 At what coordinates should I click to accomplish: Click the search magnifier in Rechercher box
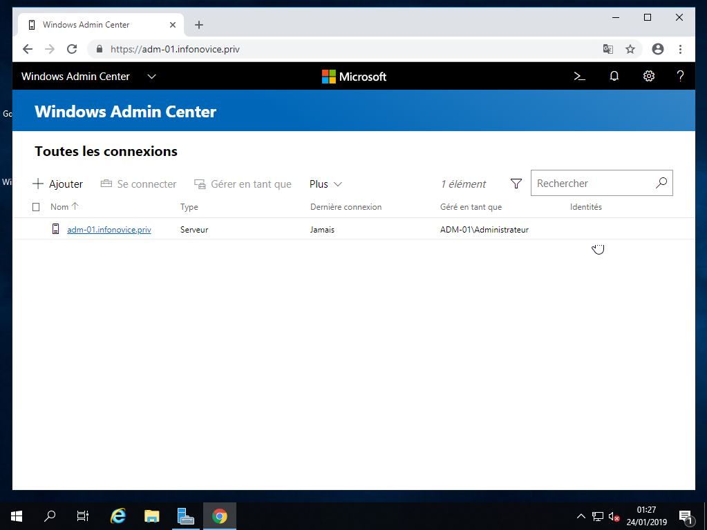pyautogui.click(x=661, y=183)
